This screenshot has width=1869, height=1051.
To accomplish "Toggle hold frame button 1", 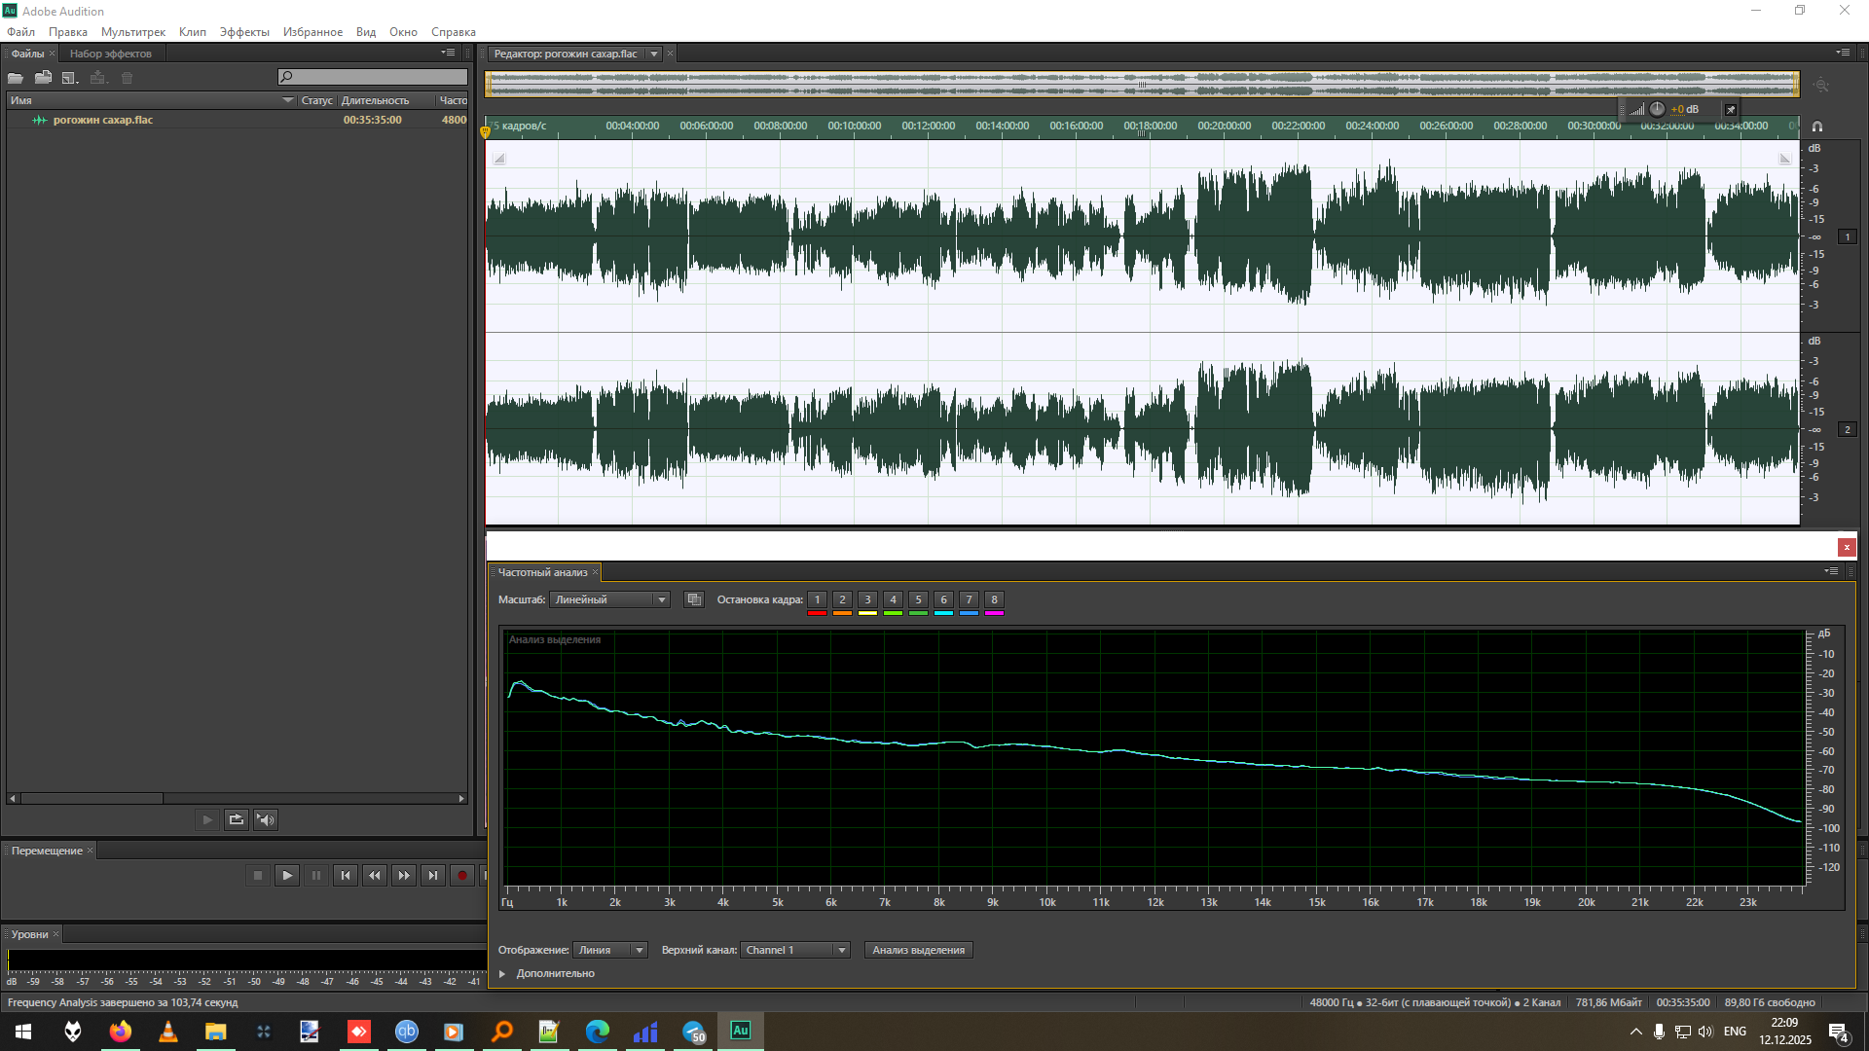I will (x=818, y=599).
